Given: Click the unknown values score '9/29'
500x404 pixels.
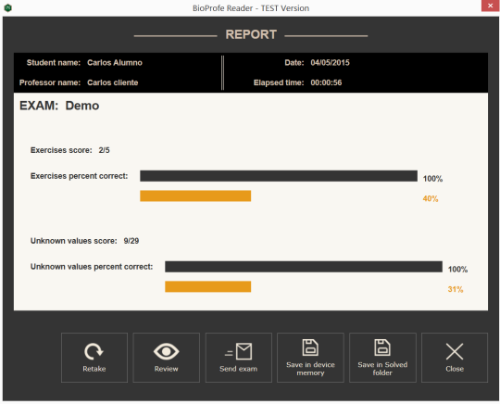Looking at the screenshot, I should [131, 241].
